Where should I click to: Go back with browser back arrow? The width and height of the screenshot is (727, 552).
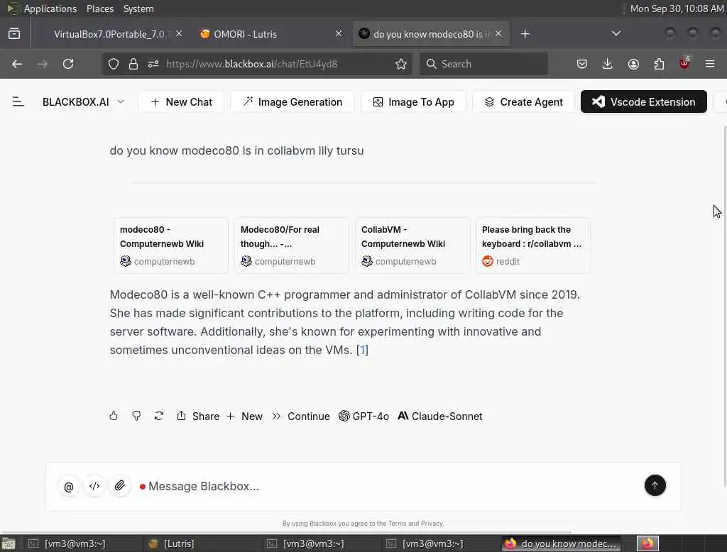(x=17, y=64)
